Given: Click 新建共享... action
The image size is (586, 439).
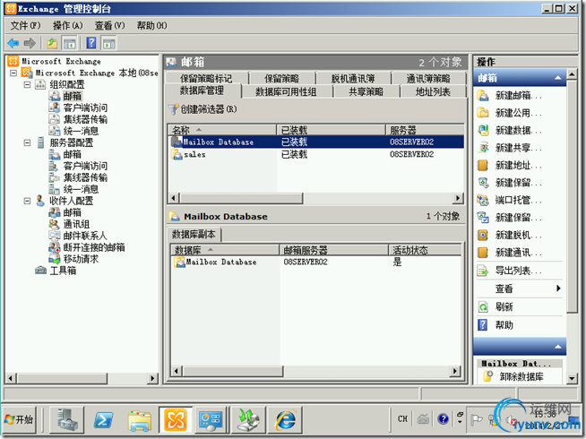Looking at the screenshot, I should (510, 148).
